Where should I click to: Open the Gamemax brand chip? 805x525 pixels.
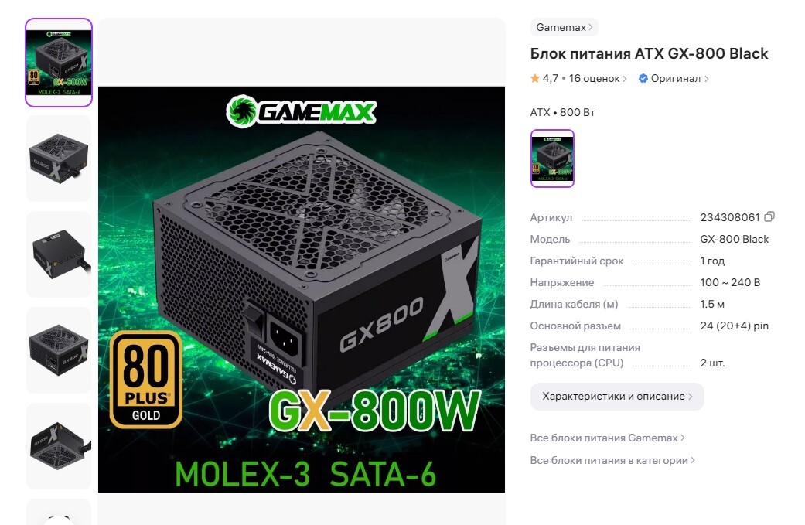pos(565,27)
